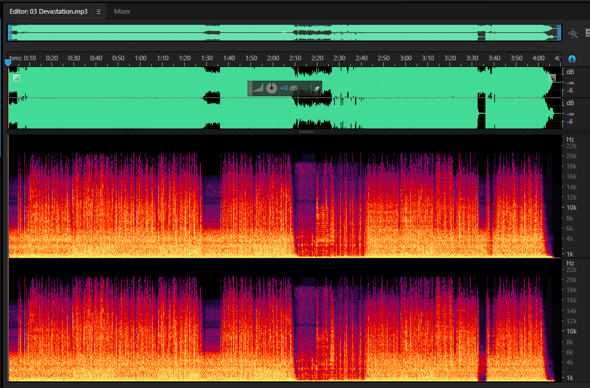
Task: Click the left channel's 22k frequency label
Action: 571,146
